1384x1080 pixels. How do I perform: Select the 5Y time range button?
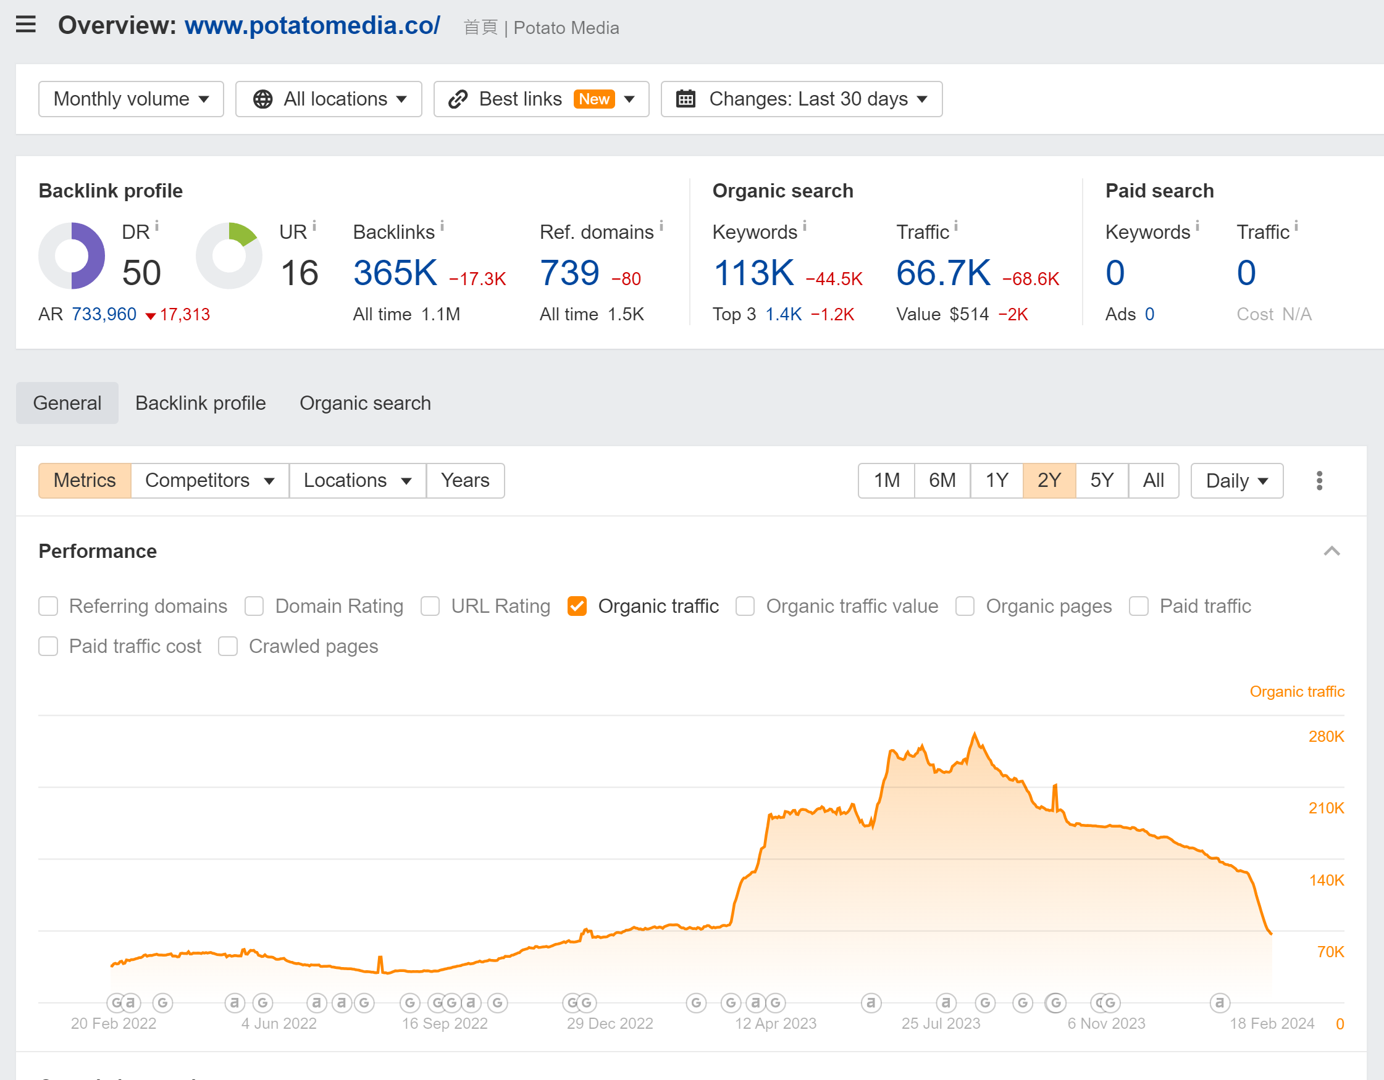pos(1101,481)
